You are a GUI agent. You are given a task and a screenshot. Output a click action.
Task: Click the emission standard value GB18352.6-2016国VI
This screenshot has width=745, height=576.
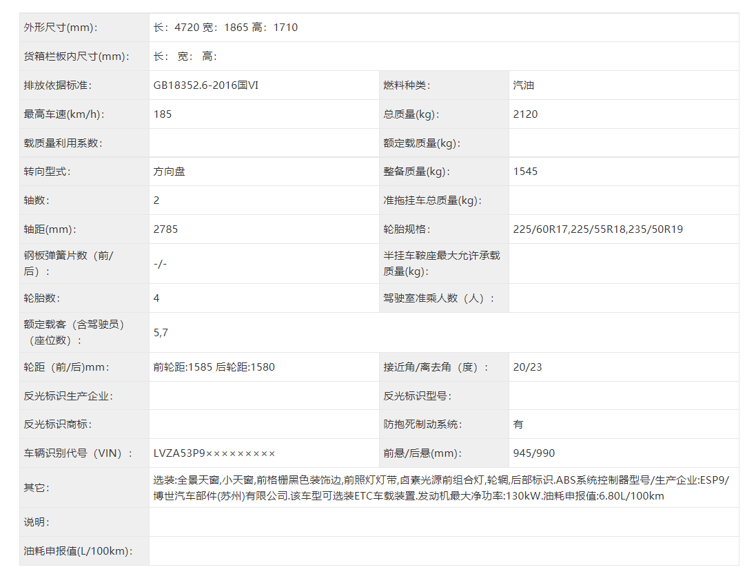click(x=206, y=85)
